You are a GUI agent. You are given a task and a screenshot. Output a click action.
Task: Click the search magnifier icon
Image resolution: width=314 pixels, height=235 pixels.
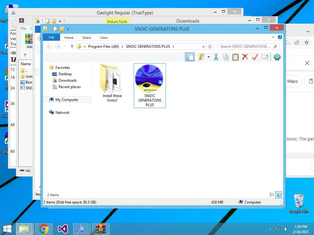[x=275, y=47]
